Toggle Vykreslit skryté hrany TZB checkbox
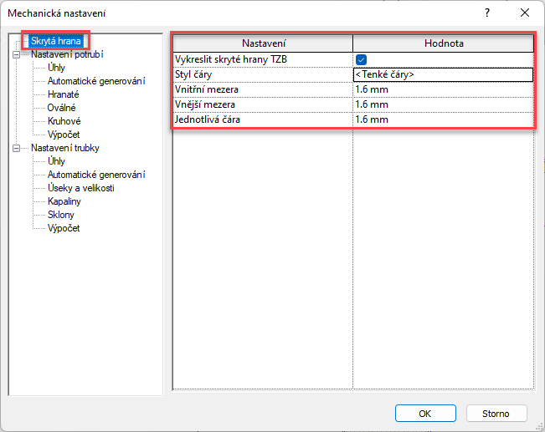545x432 pixels. tap(361, 59)
